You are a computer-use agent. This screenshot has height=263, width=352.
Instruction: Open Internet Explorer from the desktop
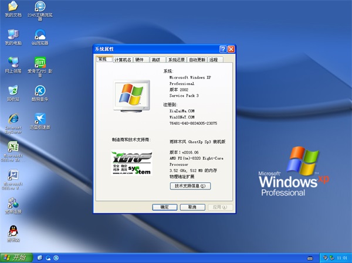[12, 119]
